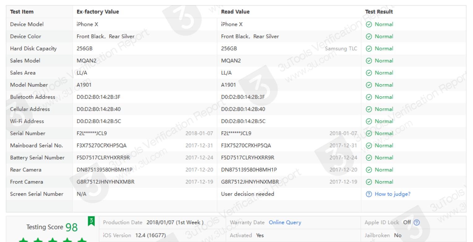Viewport: 473px width, 242px height.
Task: Click ex-factory Front Black, Rear Silver
Action: [x=105, y=36]
